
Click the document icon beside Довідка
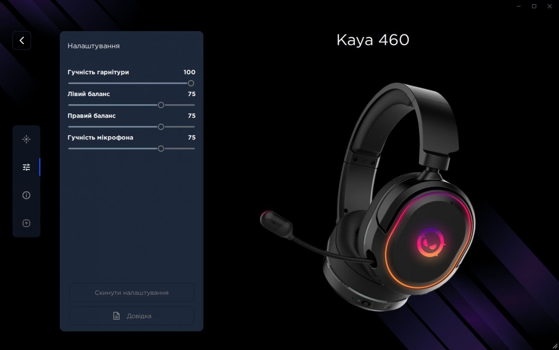pyautogui.click(x=116, y=316)
